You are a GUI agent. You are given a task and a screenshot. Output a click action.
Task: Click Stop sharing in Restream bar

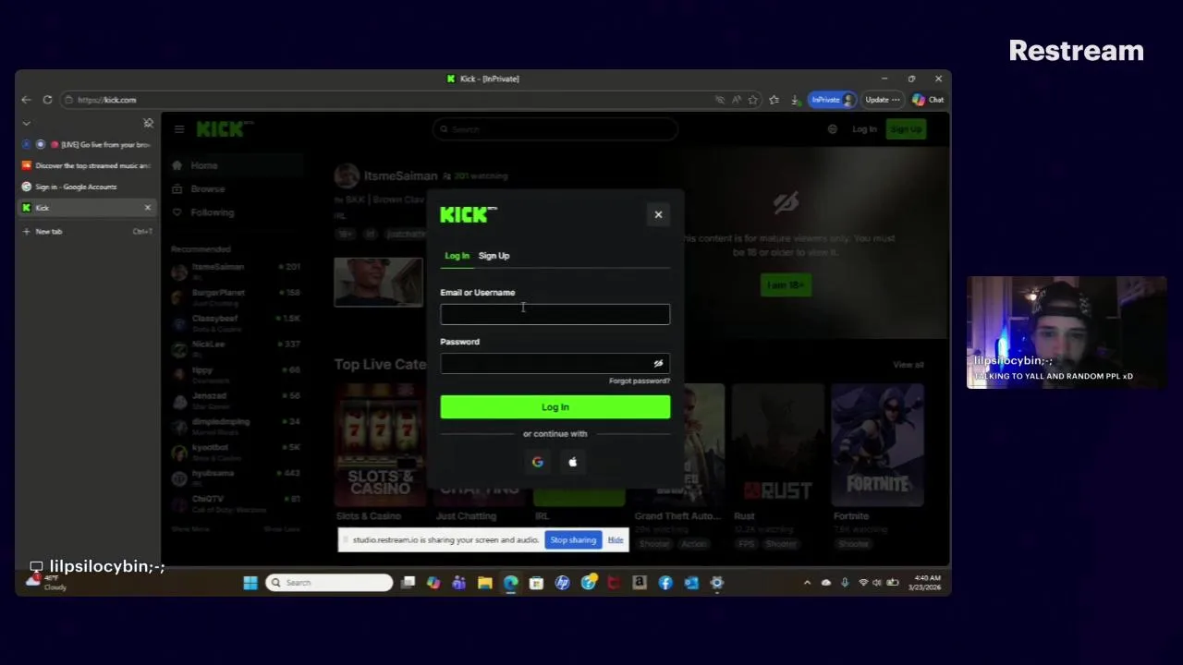click(x=573, y=540)
